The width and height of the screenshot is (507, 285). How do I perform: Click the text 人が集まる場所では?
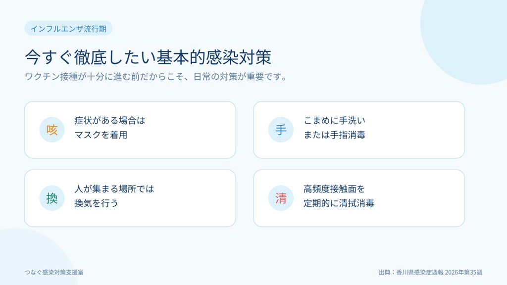(114, 189)
